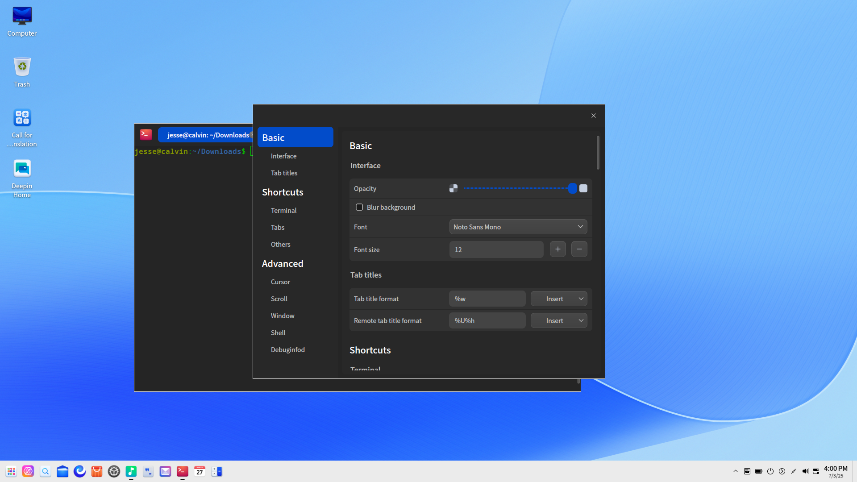Click the transparent opacity icon left of the slider
Viewport: 857px width, 482px height.
coord(453,188)
